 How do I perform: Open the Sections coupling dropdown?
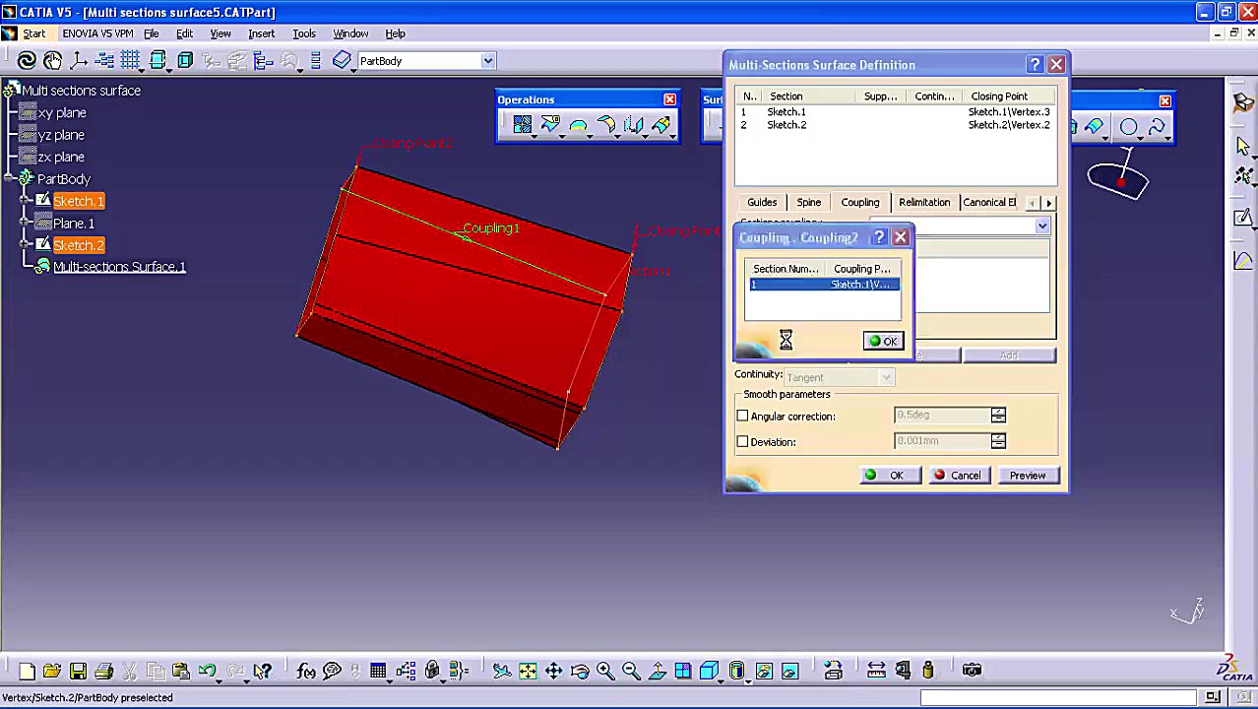pyautogui.click(x=1041, y=226)
